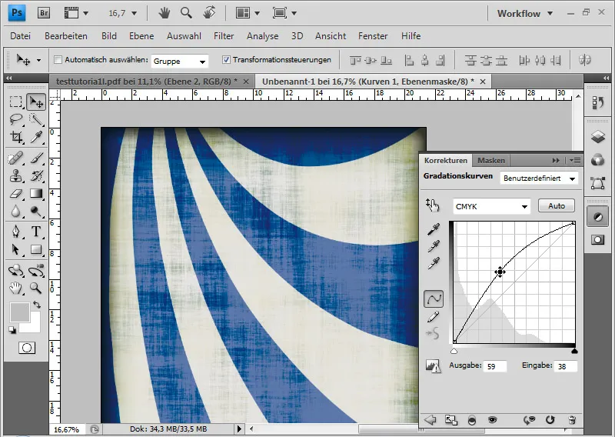Select the Zoom tool in toolbox
Image resolution: width=615 pixels, height=437 pixels.
coord(36,289)
